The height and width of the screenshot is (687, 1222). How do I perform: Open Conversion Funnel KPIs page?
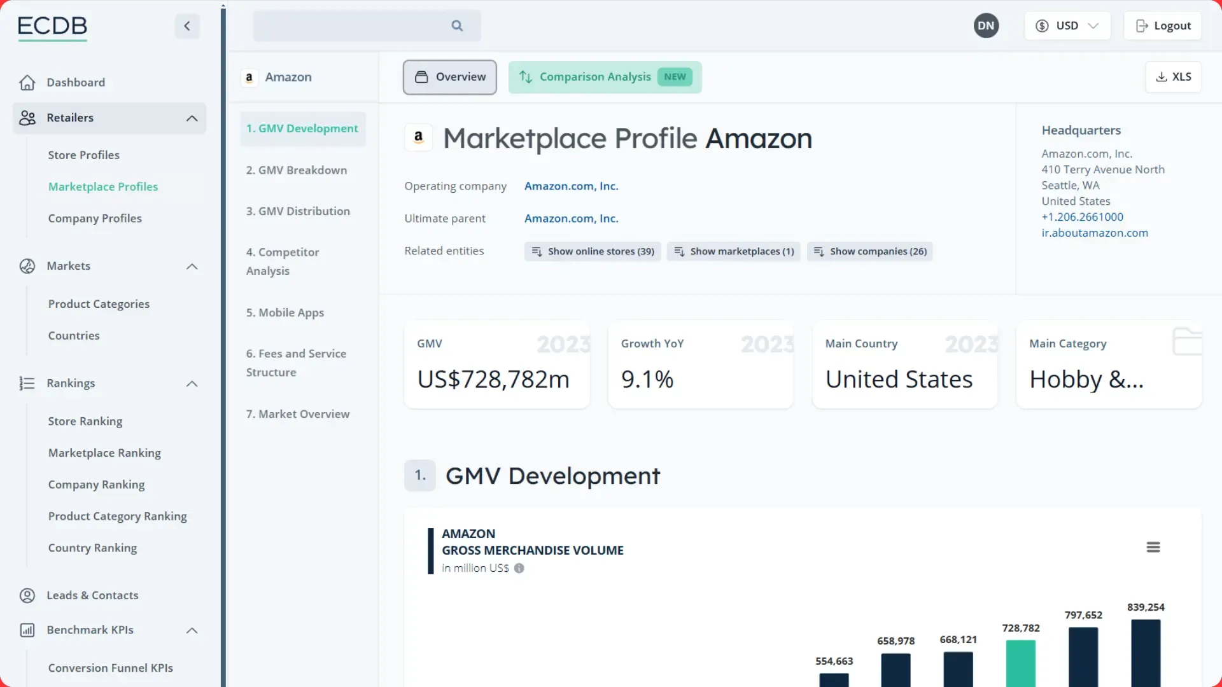111,668
